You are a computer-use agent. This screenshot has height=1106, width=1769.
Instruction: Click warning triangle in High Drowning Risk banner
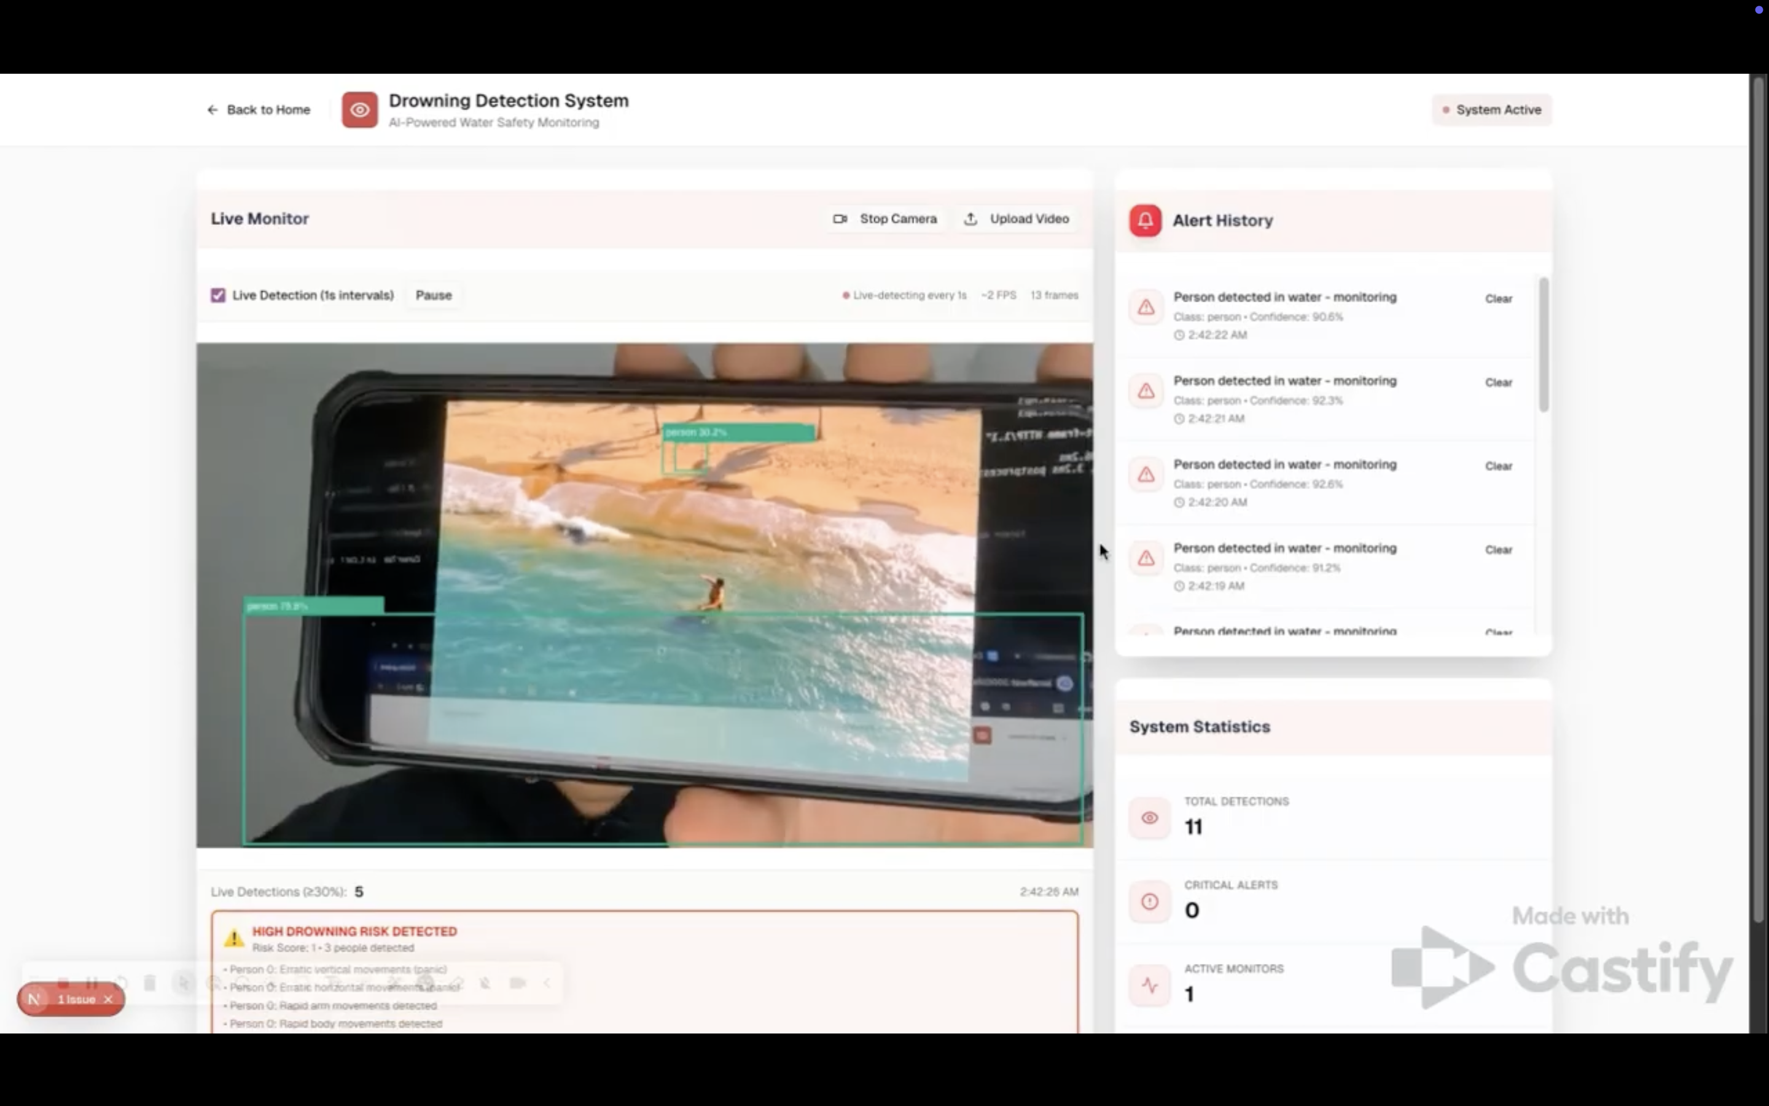[234, 938]
